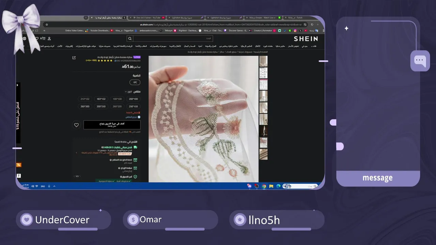The image size is (436, 245).
Task: Select size 260*300
Action: point(85,107)
